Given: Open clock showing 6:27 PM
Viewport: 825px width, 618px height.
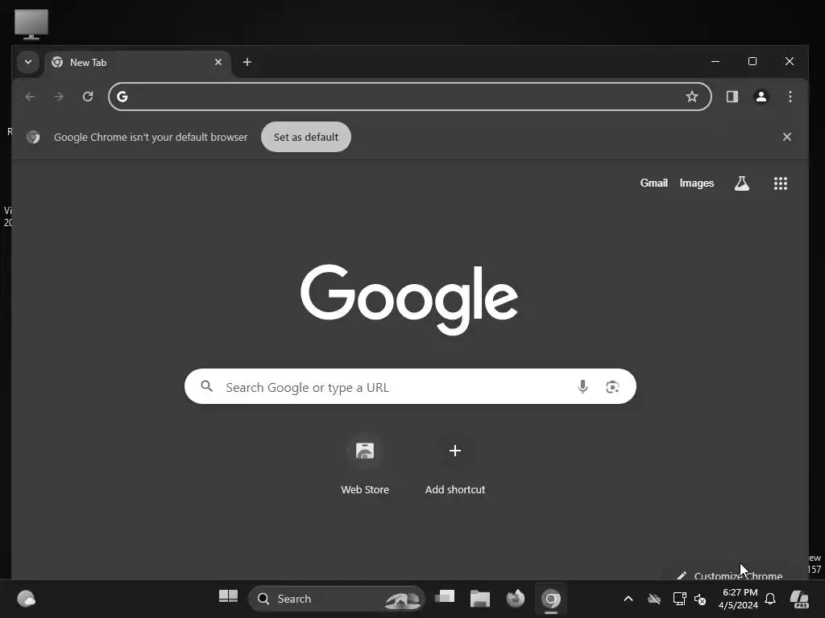Looking at the screenshot, I should (739, 599).
